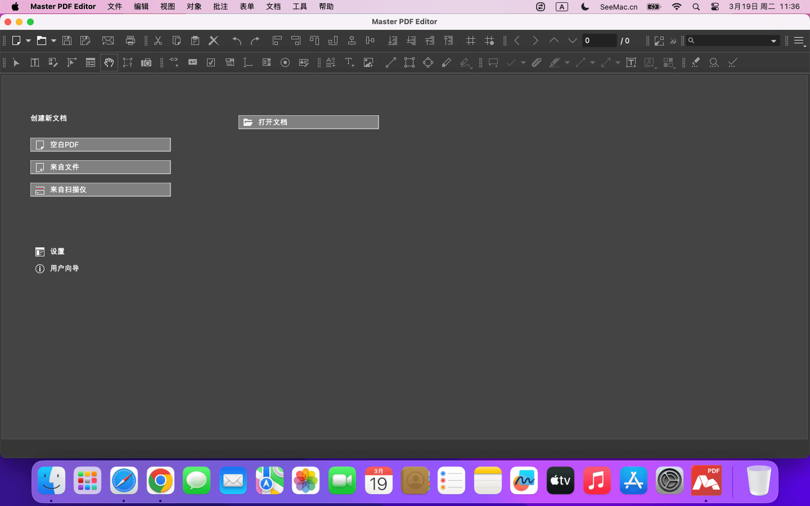Click the page number input field

coord(598,40)
